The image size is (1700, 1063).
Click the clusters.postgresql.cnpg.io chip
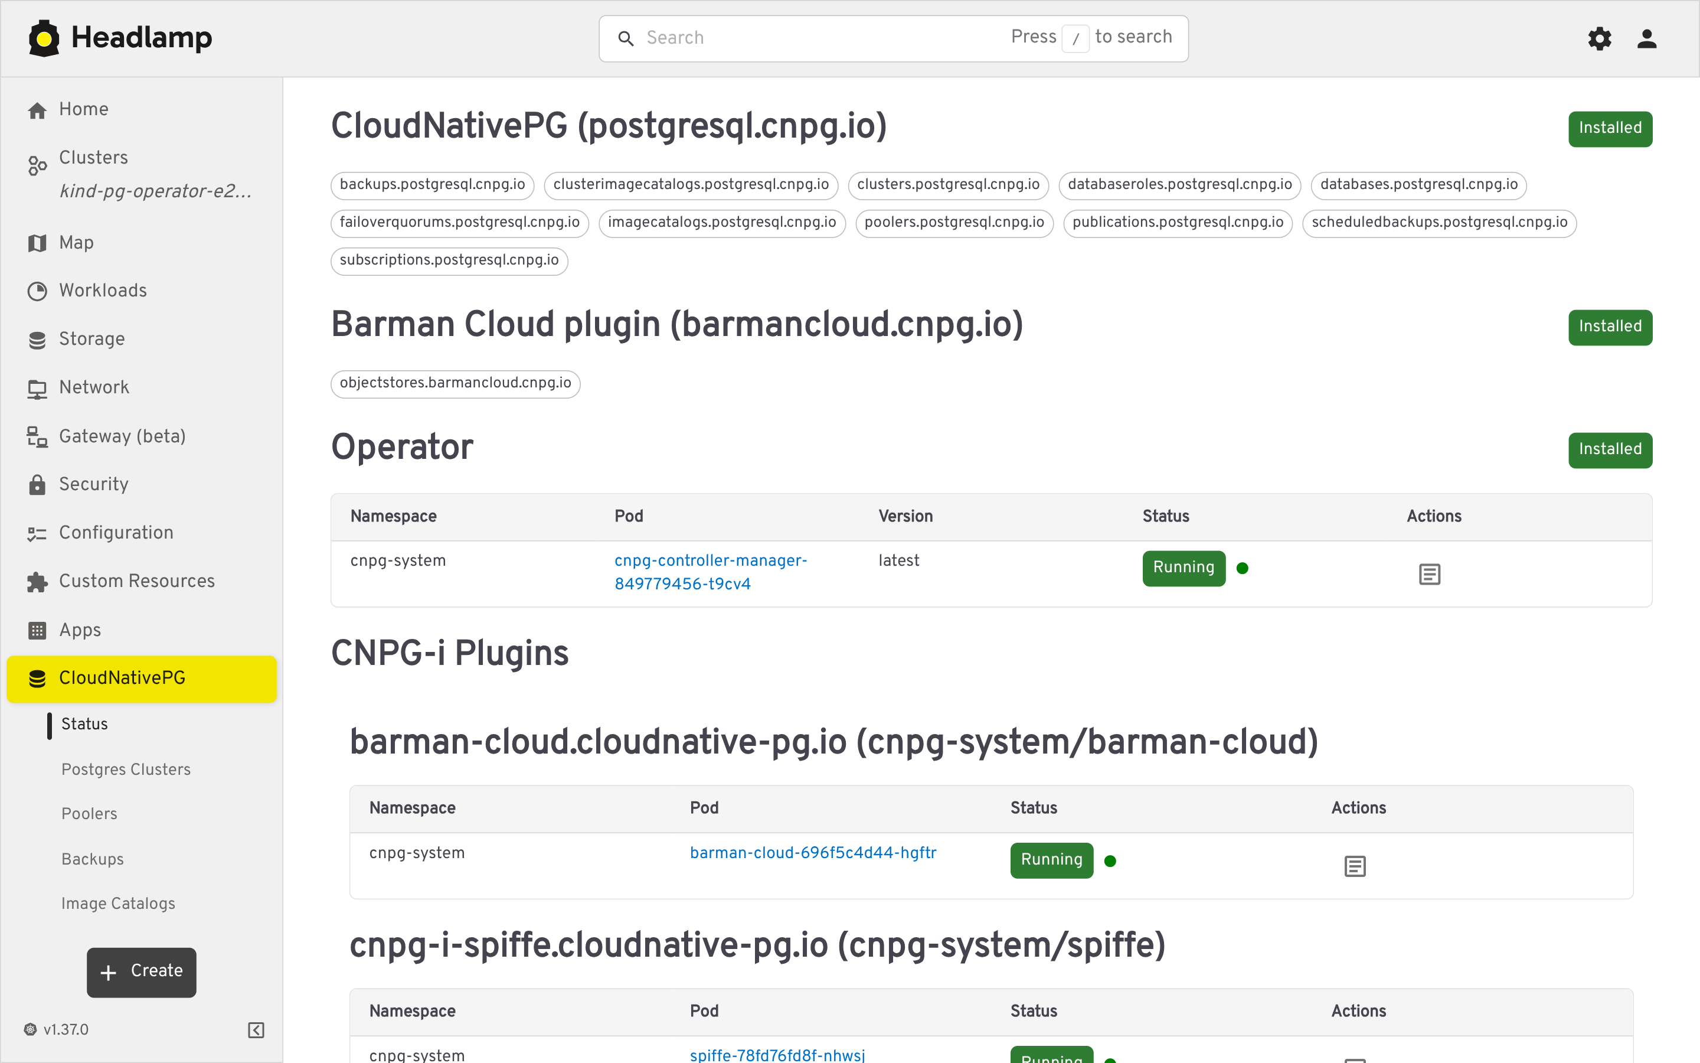point(949,185)
